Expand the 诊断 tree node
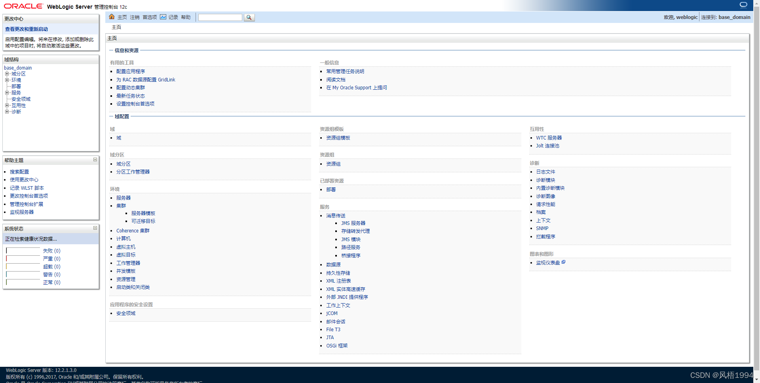Image resolution: width=760 pixels, height=383 pixels. point(7,112)
